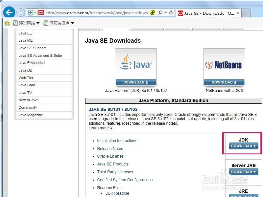Click DOWNLOAD under the Java logo
Viewport: 263px width, 197px height.
coord(136,82)
